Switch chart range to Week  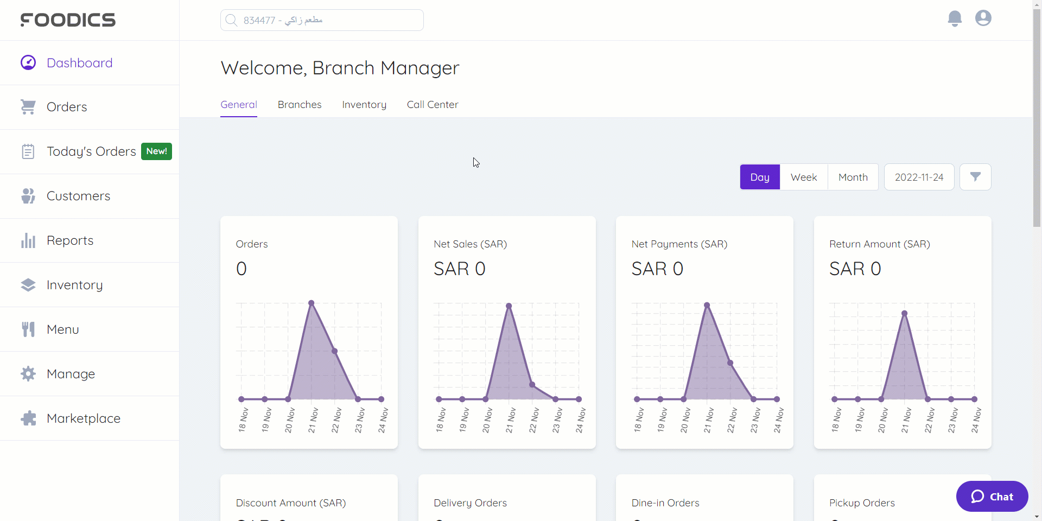[804, 177]
